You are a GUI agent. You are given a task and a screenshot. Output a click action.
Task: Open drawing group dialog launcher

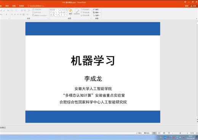click(x=91, y=19)
